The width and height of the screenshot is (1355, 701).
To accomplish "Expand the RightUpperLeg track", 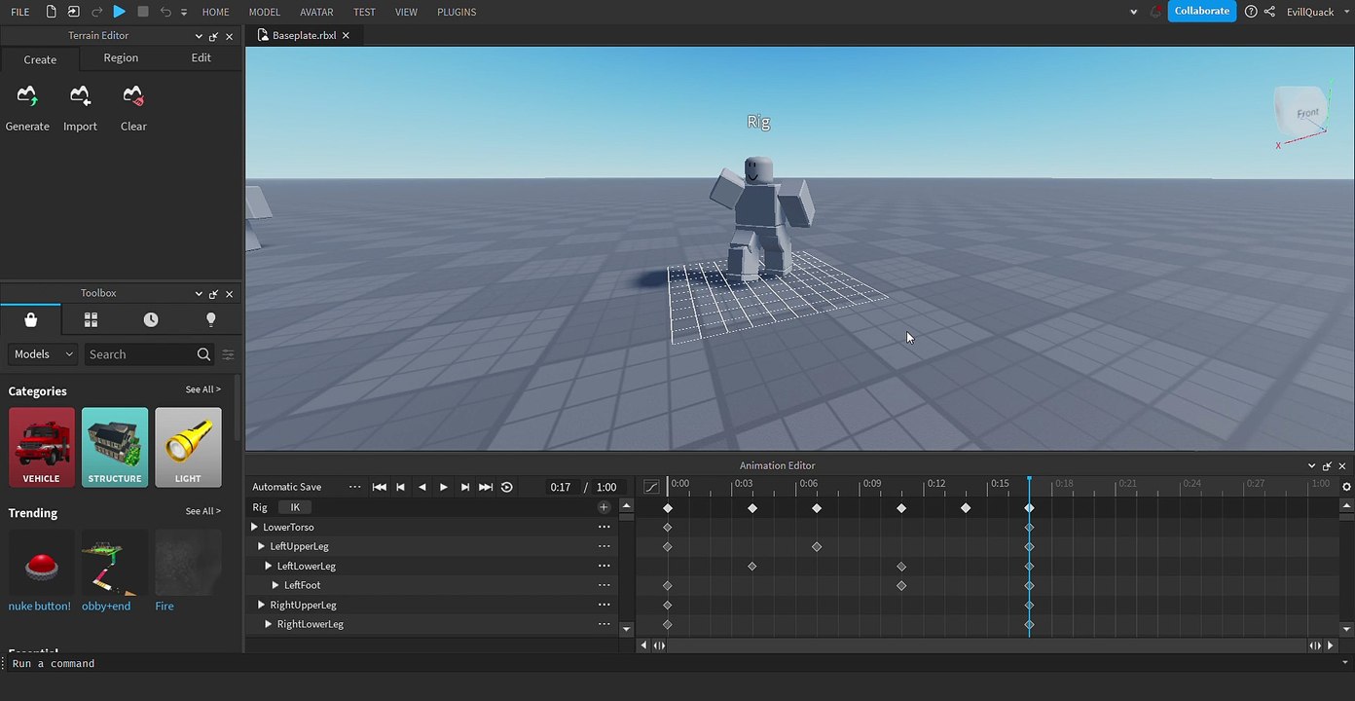I will (x=262, y=605).
